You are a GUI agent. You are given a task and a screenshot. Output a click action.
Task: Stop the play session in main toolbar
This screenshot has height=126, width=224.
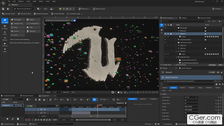click(x=67, y=9)
